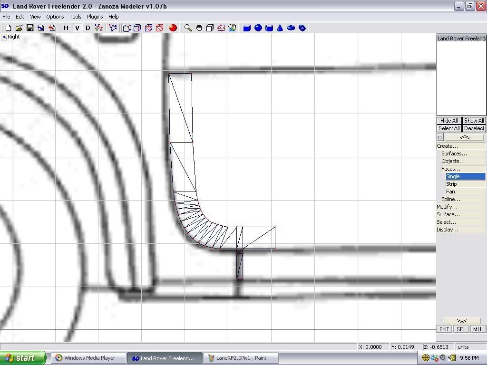Create a blue cone primitive
Image resolution: width=487 pixels, height=365 pixels.
(x=280, y=28)
